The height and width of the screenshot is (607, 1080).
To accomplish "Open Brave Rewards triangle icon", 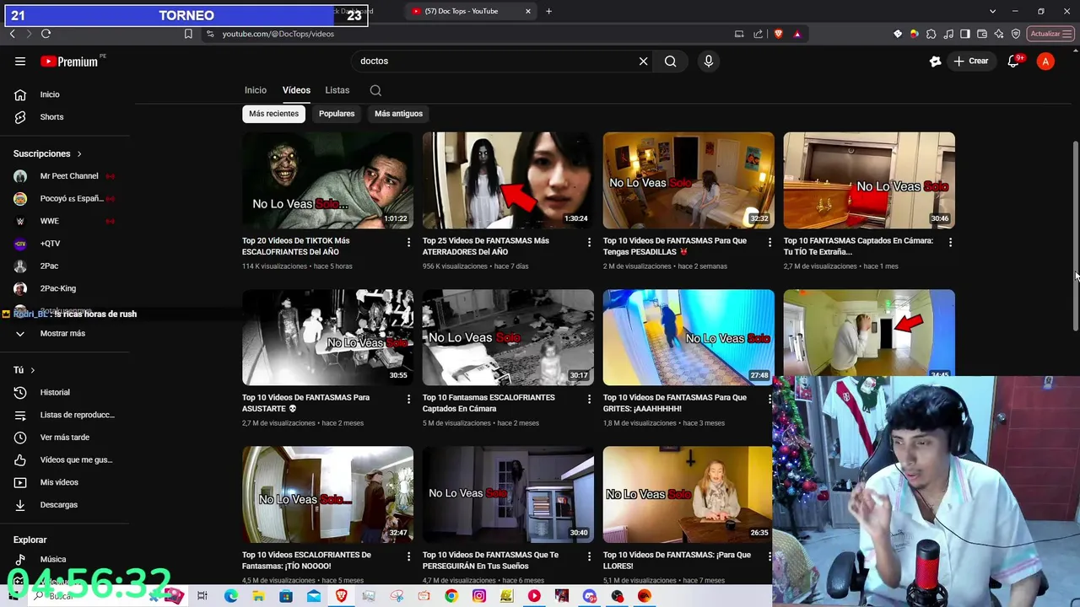I will click(x=797, y=34).
